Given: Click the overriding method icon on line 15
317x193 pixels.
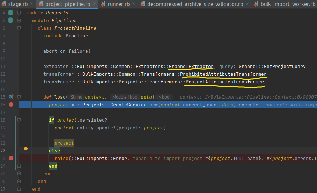Looking at the screenshot, I should (x=10, y=97).
